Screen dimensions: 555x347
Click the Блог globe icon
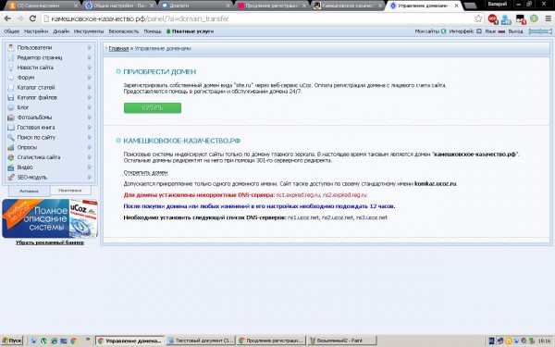[x=11, y=107]
